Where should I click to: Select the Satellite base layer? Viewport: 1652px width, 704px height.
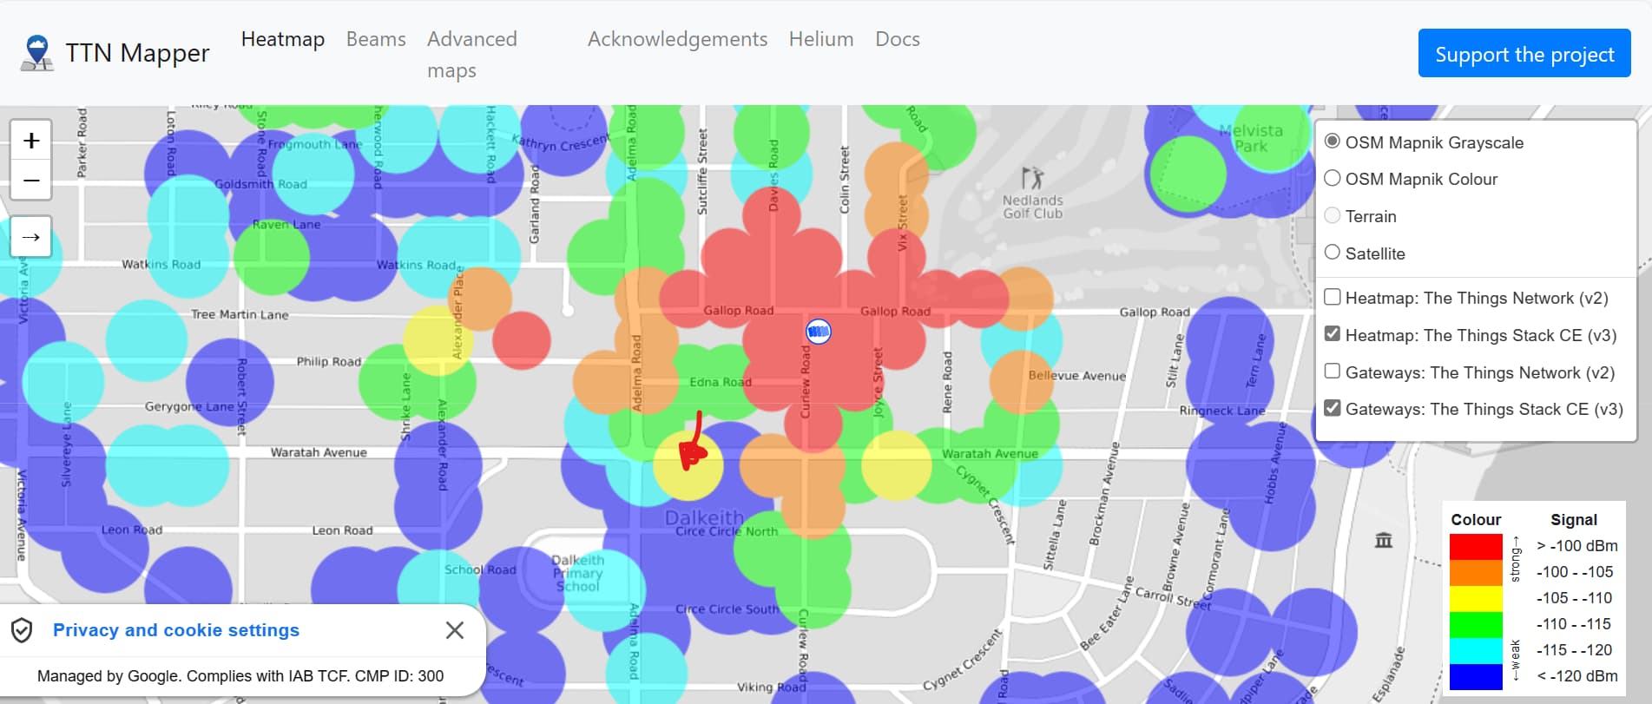(x=1333, y=252)
